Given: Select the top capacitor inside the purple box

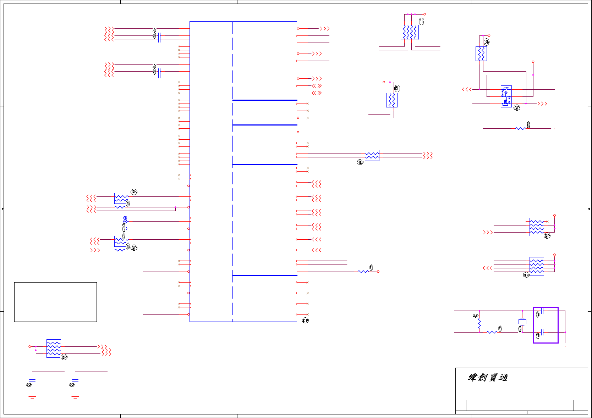Looking at the screenshot, I should [x=543, y=311].
